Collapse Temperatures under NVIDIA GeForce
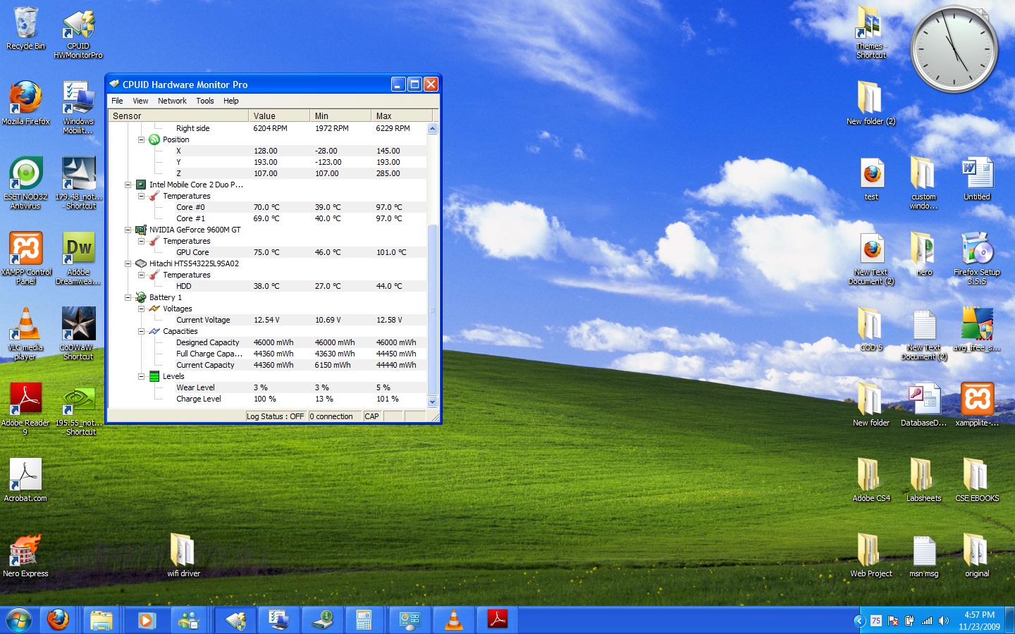Screen dimensions: 1015x634 pyautogui.click(x=141, y=241)
